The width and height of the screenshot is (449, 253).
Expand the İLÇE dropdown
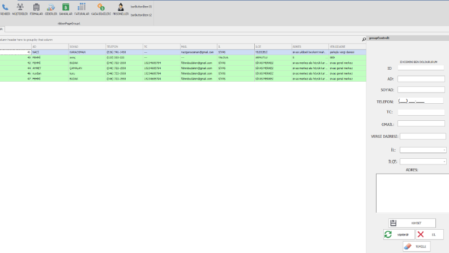444,162
